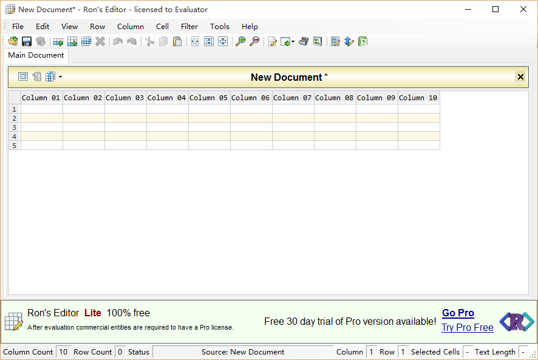538x360 pixels.
Task: Click the Try Pro Free link
Action: click(467, 328)
